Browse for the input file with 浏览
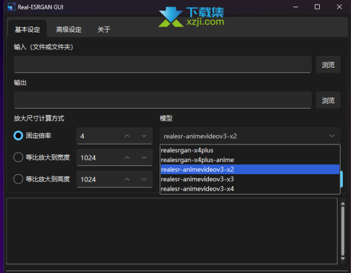Screen dimensions: 351x273 [x=328, y=65]
